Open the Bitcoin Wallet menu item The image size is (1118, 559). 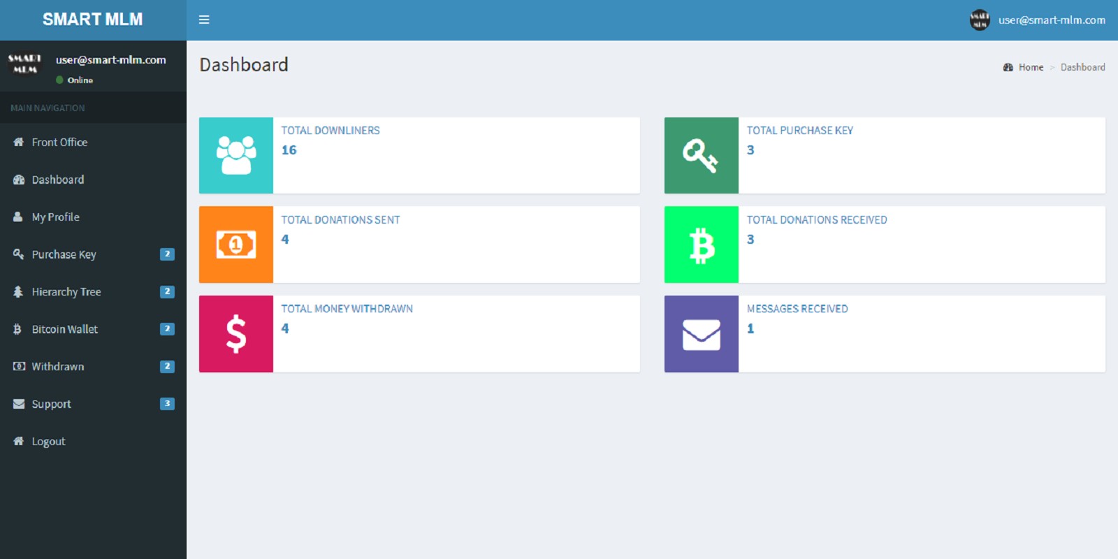tap(93, 329)
